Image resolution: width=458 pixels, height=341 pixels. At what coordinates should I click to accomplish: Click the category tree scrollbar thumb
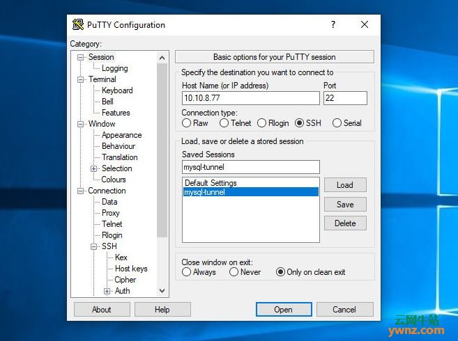coord(162,150)
